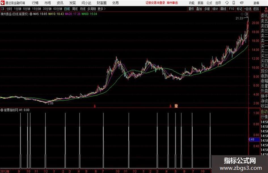Click the MA5: 19.65 value
The width and height of the screenshot is (268, 173).
[40, 14]
